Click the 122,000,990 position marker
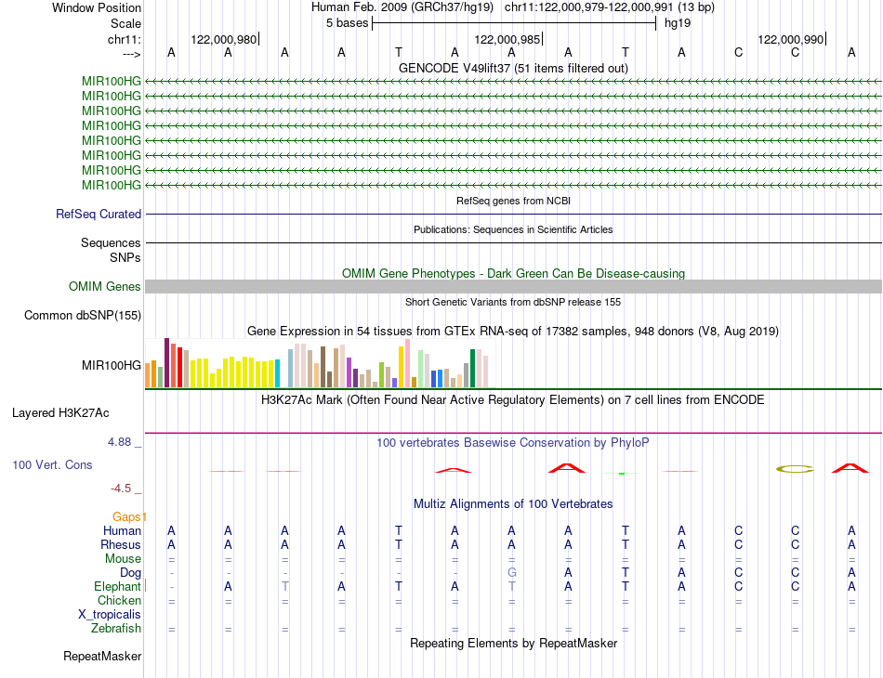Image resolution: width=883 pixels, height=678 pixels. point(790,39)
